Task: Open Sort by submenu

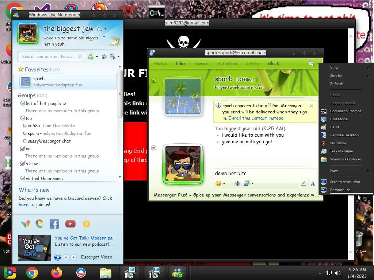Action: [345, 76]
